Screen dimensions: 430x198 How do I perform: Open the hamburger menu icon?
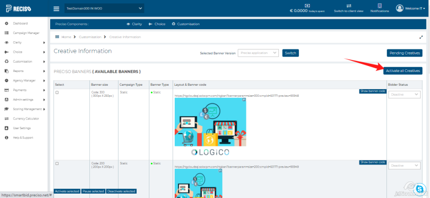click(x=56, y=9)
